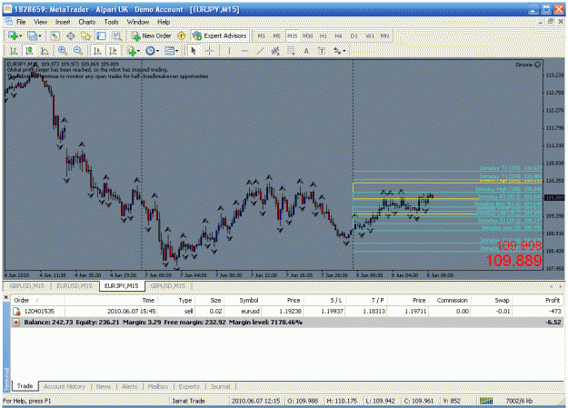Toggle the Navigator panel
The height and width of the screenshot is (408, 568).
[x=85, y=35]
